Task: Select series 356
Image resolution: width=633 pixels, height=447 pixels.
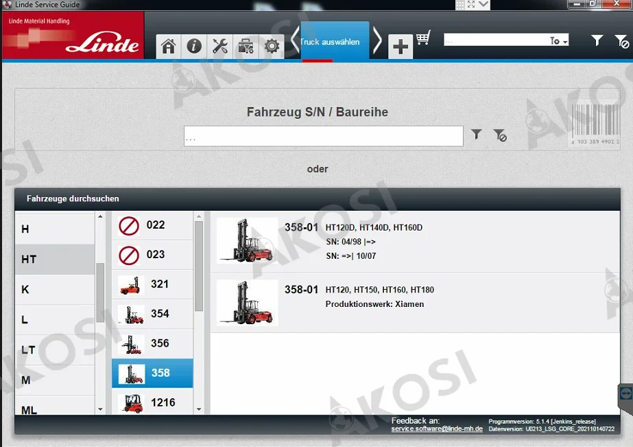Action: (x=153, y=343)
